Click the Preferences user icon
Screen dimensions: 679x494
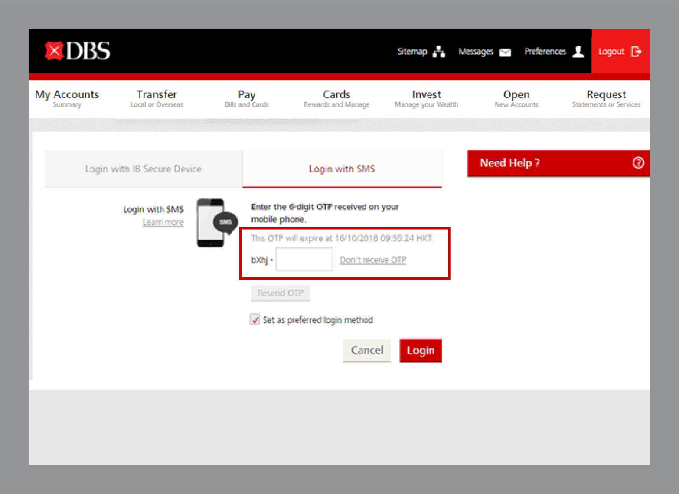pos(578,52)
